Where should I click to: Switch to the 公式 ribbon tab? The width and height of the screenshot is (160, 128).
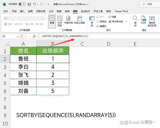[51, 11]
